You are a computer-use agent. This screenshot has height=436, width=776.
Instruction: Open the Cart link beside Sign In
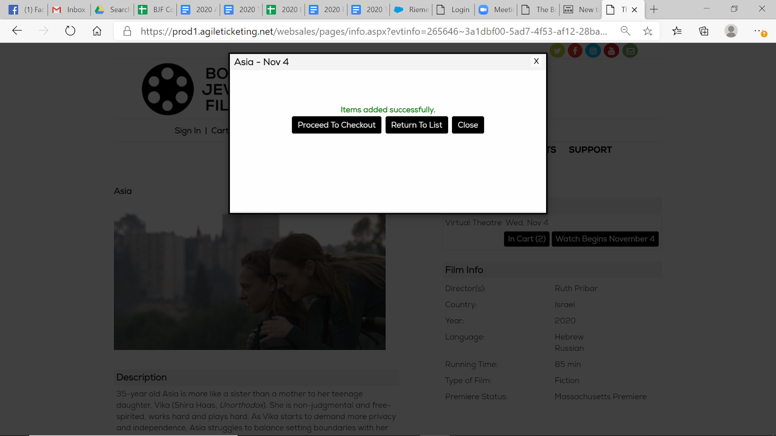click(219, 131)
